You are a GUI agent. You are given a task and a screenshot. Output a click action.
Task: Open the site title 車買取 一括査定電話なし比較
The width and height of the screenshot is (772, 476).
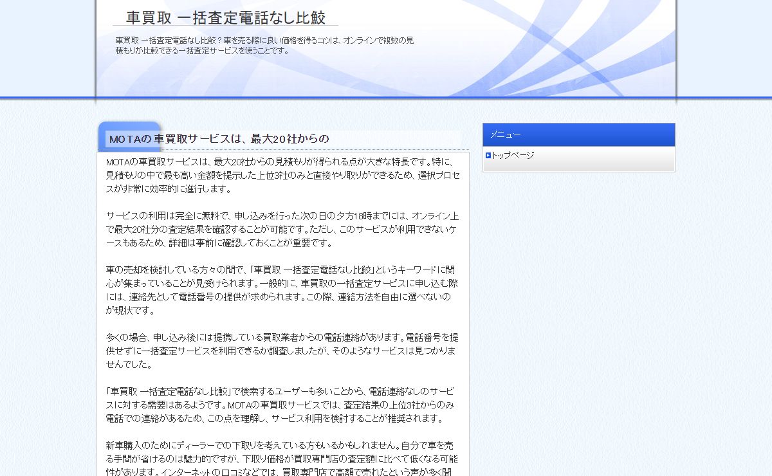click(x=226, y=17)
